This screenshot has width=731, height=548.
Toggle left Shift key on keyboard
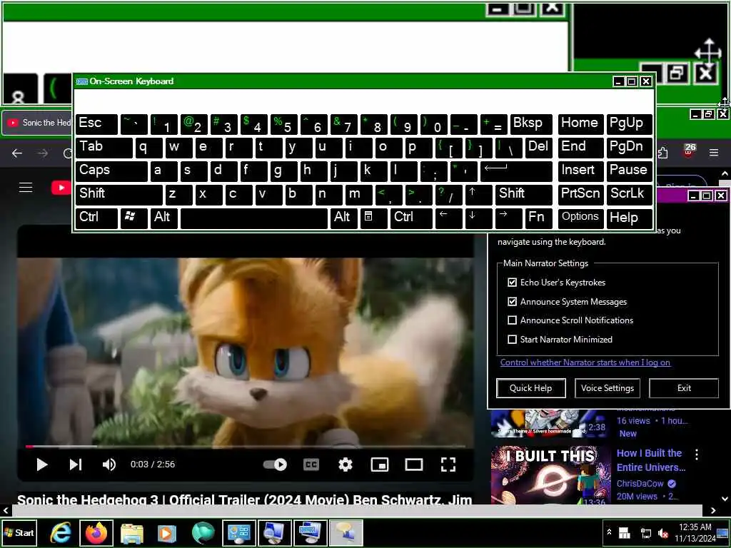tap(119, 194)
